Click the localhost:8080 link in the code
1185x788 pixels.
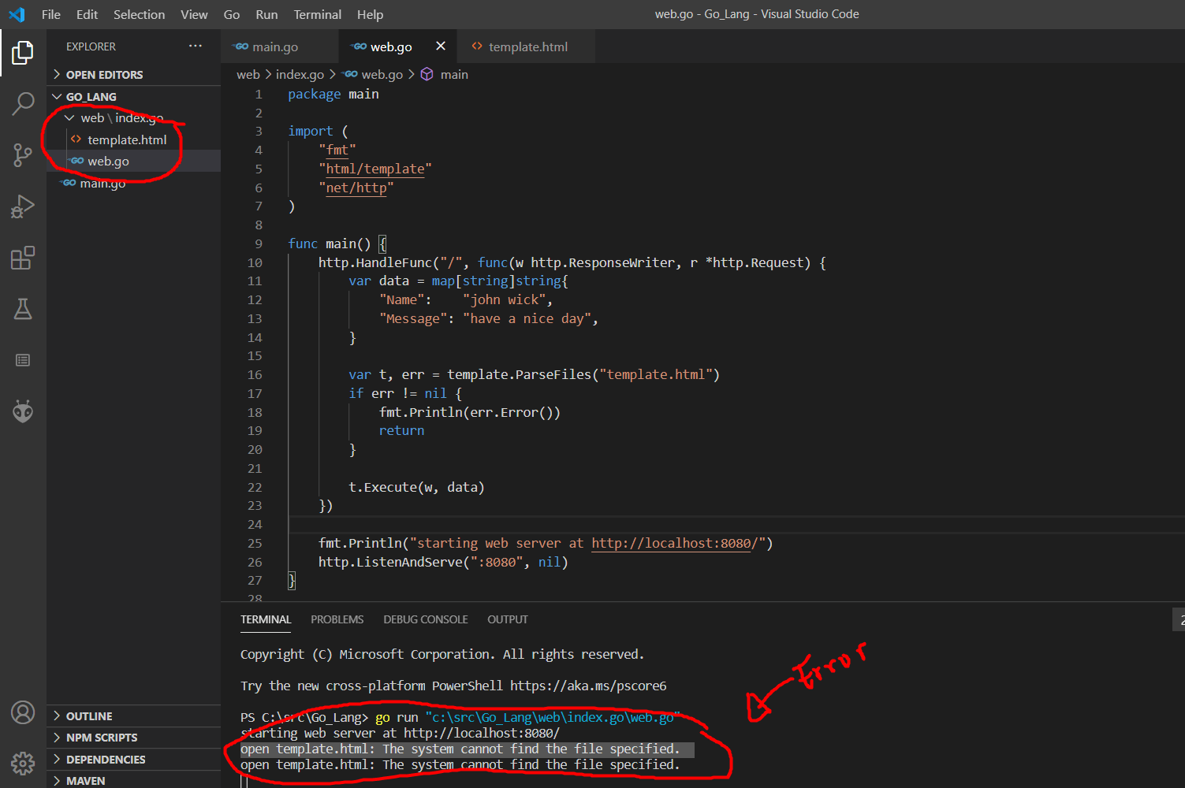tap(669, 543)
